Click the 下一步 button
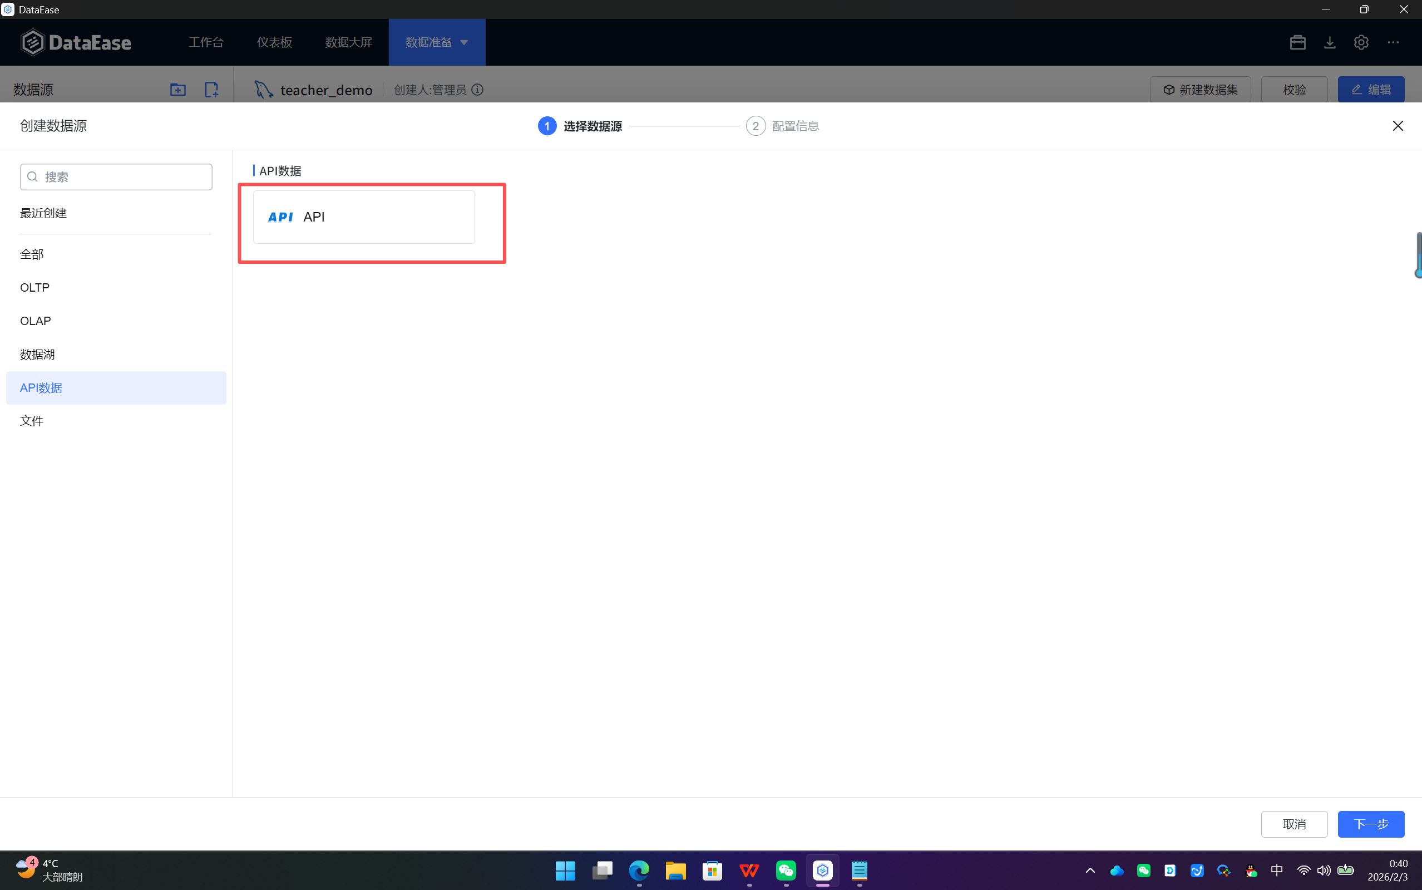Image resolution: width=1422 pixels, height=890 pixels. (x=1370, y=823)
